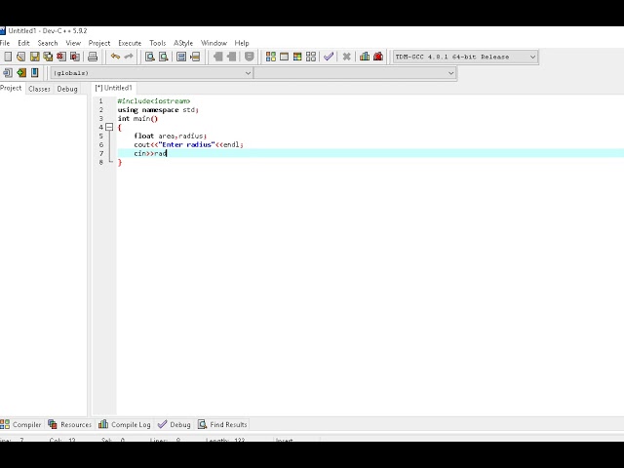The height and width of the screenshot is (468, 624).
Task: Click the Save All toolbar icon
Action: (48, 57)
